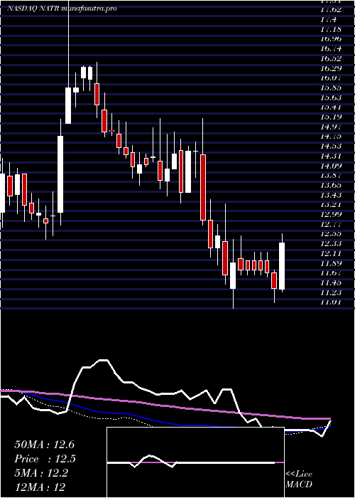
Task: Click the latest white candlestick at chart's end
Action: pyautogui.click(x=282, y=266)
